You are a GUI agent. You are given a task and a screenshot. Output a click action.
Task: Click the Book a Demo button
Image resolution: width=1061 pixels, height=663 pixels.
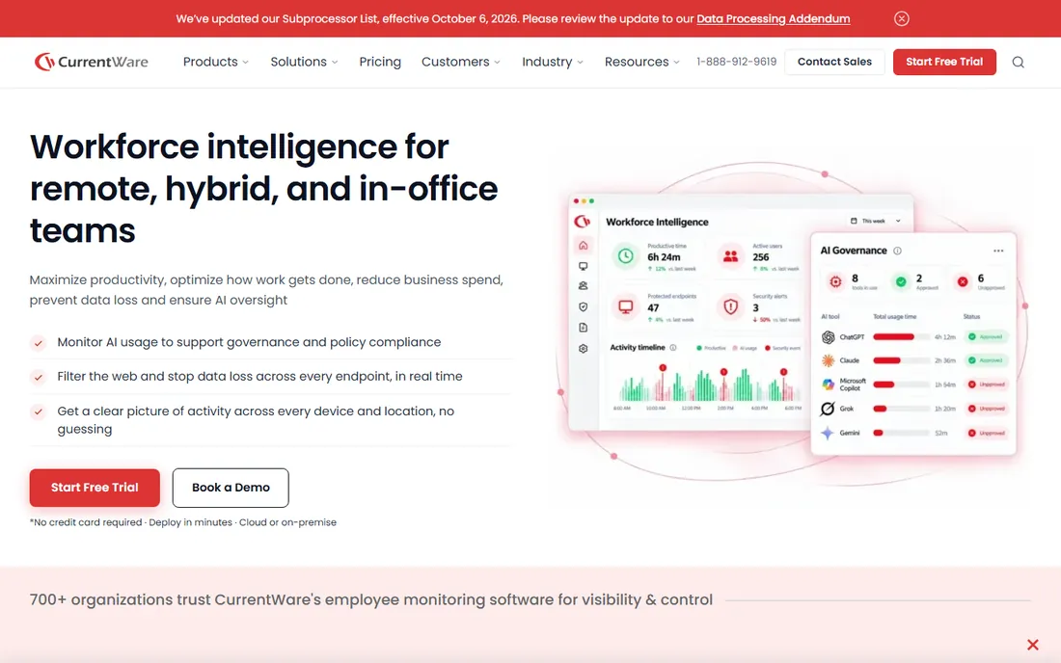click(x=231, y=488)
